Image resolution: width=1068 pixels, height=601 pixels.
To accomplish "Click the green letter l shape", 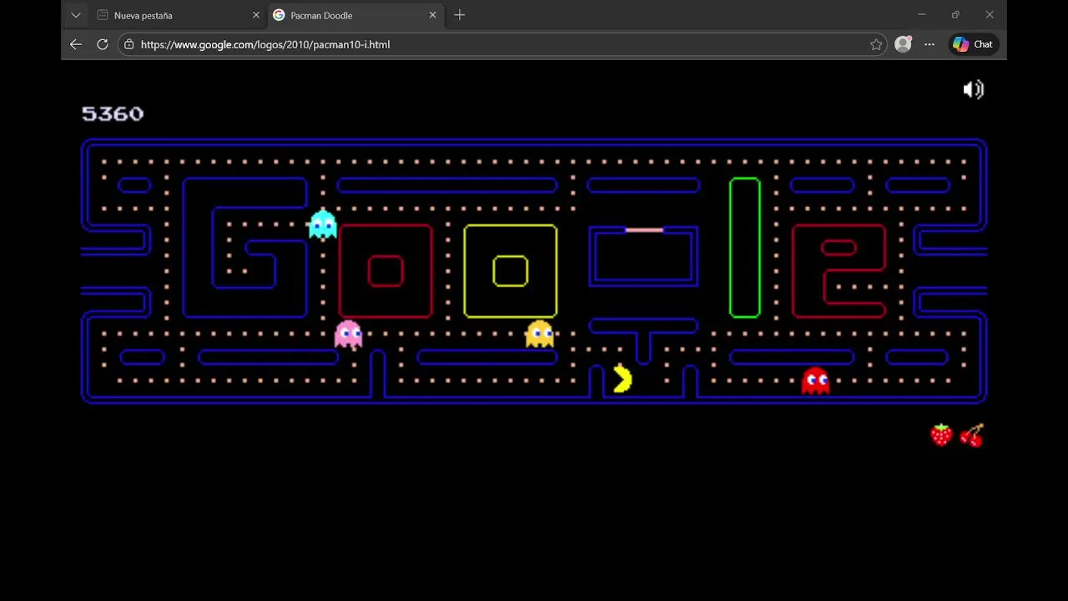I will tap(744, 247).
